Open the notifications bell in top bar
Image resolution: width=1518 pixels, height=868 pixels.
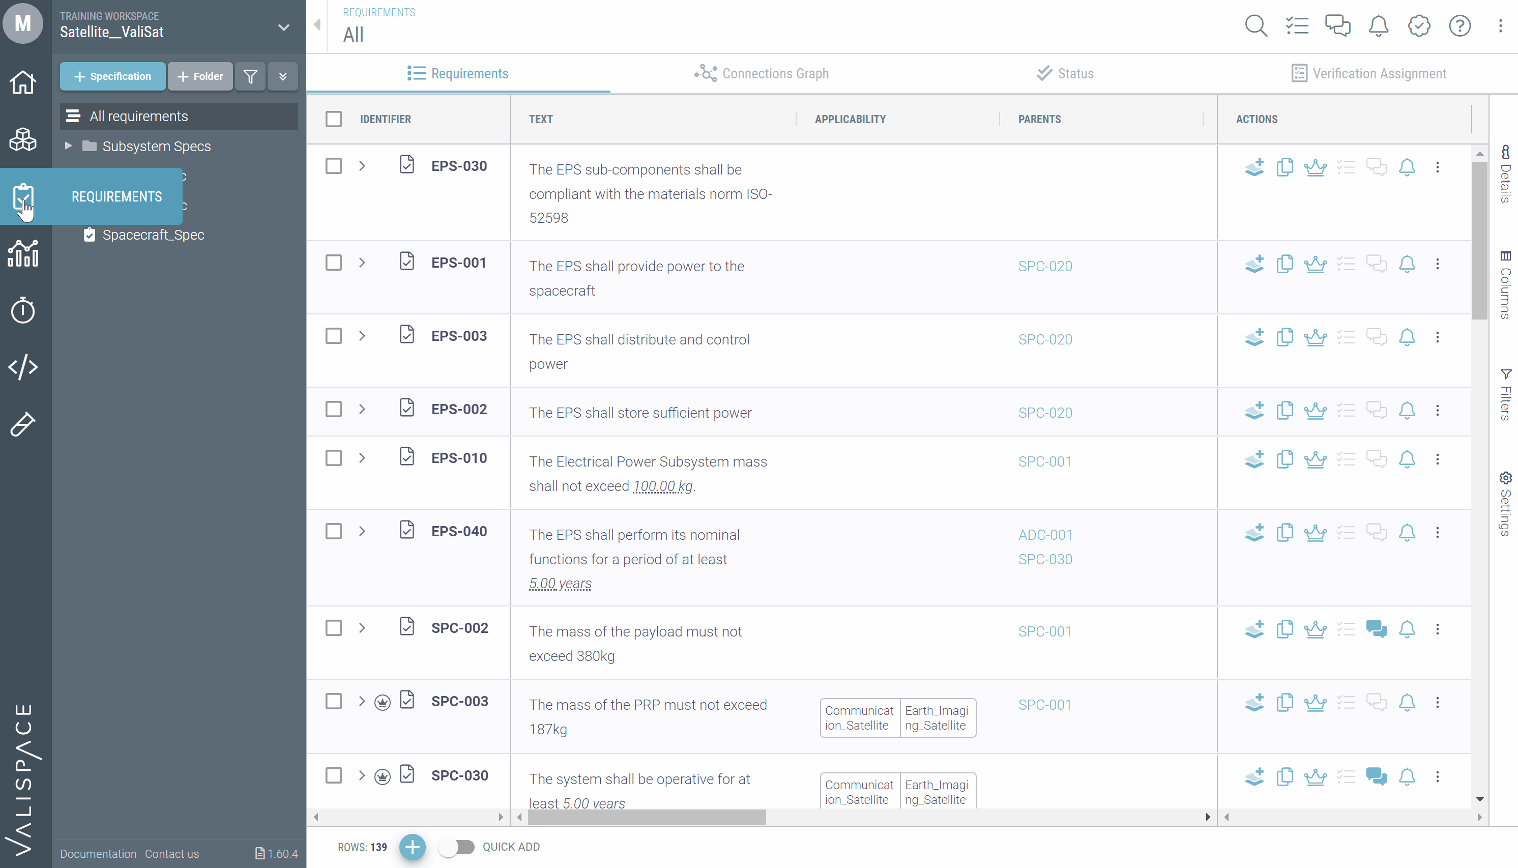[x=1378, y=25]
